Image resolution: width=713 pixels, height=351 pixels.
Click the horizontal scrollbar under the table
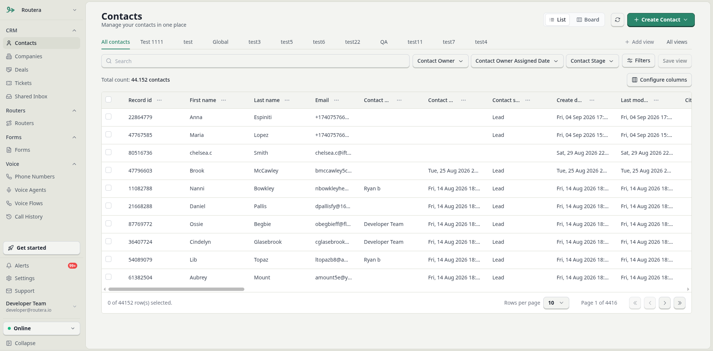pyautogui.click(x=176, y=289)
